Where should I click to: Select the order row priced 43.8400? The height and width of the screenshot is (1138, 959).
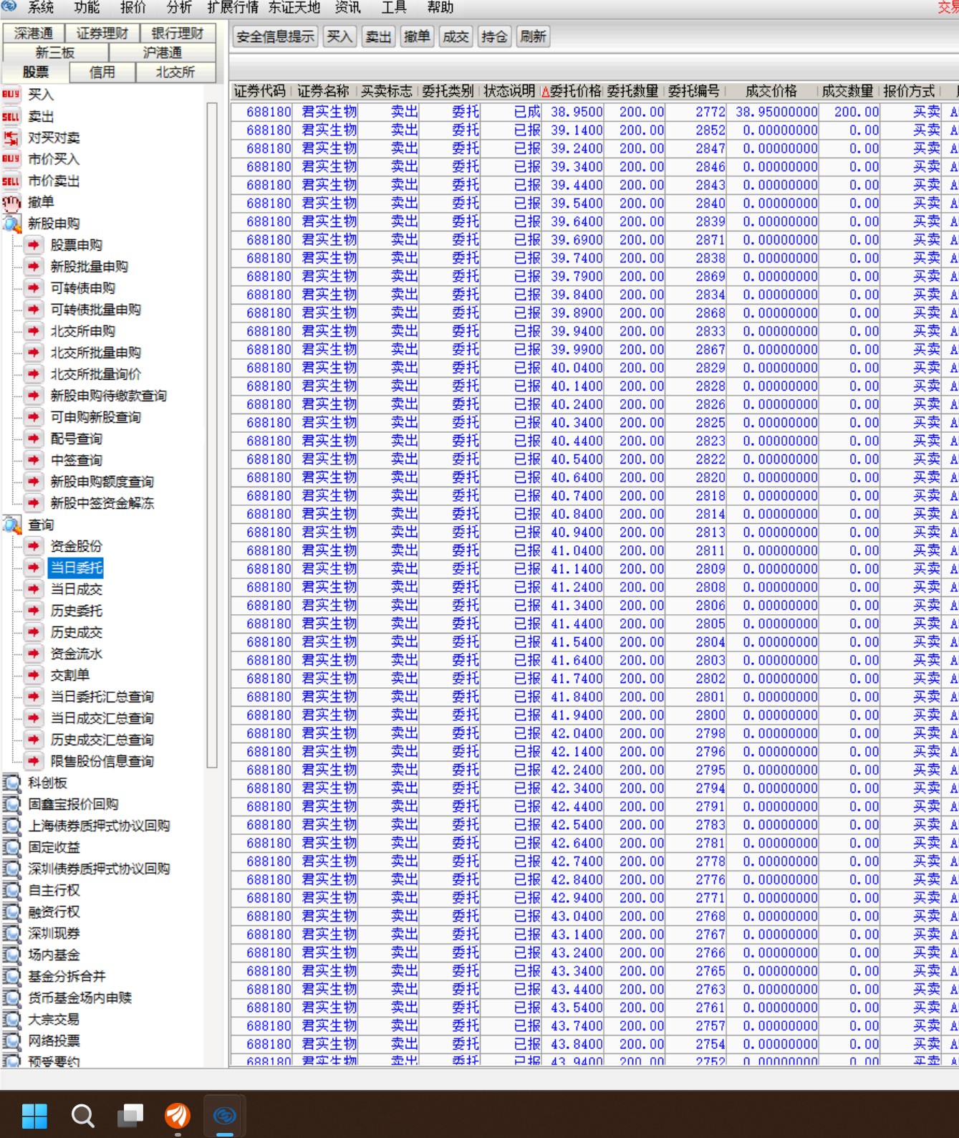594,1044
